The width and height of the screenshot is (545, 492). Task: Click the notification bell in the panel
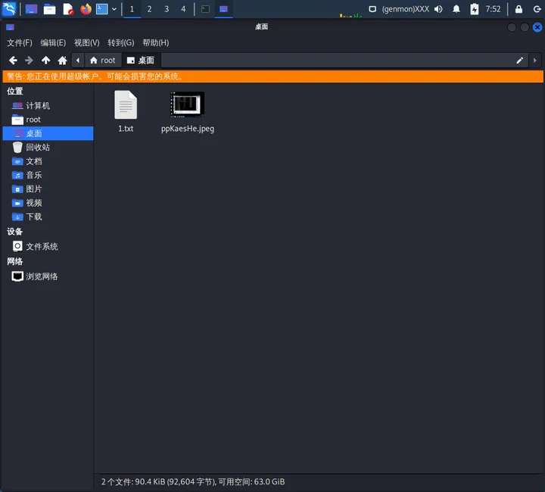[x=456, y=9]
